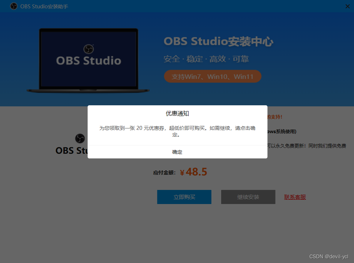Image resolution: width=354 pixels, height=263 pixels.
Task: Click the 继续安装 install button
Action: coord(248,197)
